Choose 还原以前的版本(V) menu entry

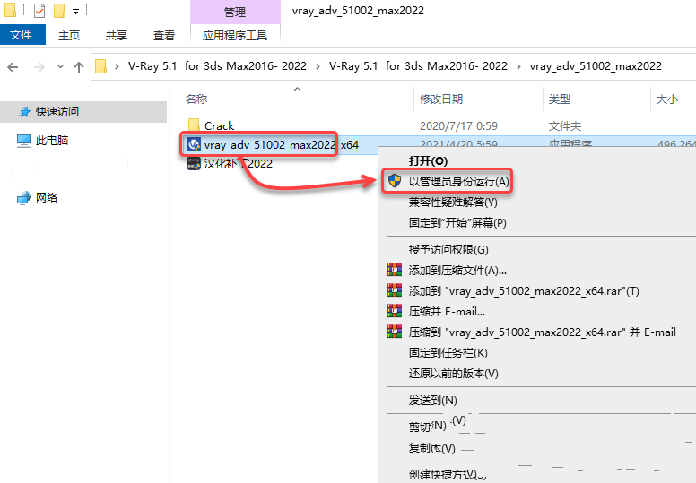coord(453,374)
